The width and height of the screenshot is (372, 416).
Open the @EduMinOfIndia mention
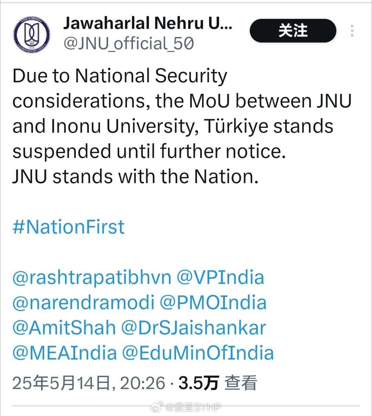click(x=198, y=353)
